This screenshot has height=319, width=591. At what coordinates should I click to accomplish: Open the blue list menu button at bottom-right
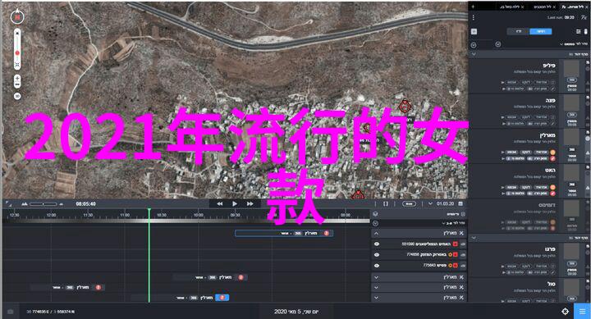coord(582,311)
